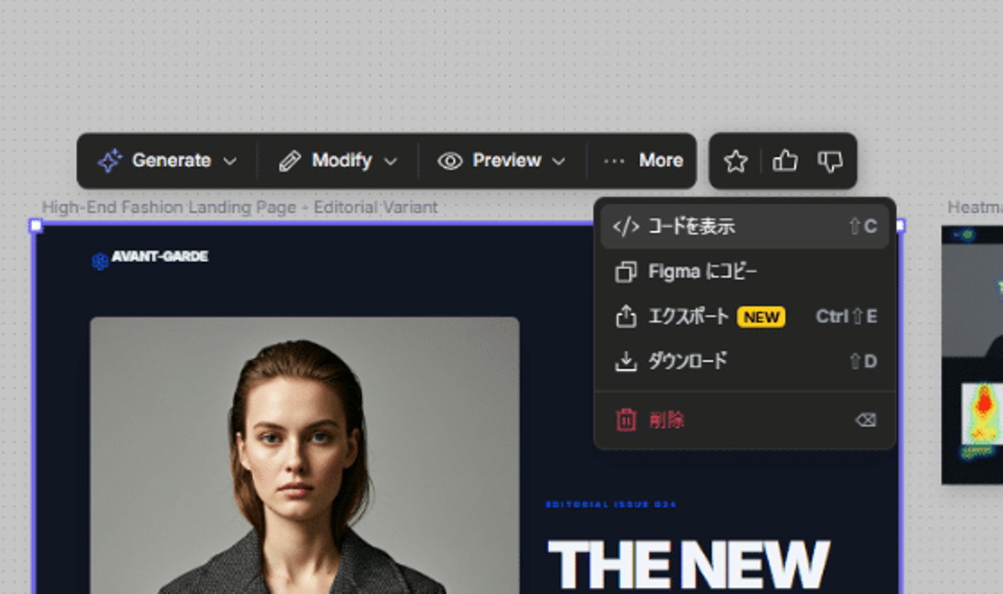Image resolution: width=1003 pixels, height=594 pixels.
Task: Expand the Preview dropdown chevron
Action: click(x=559, y=162)
